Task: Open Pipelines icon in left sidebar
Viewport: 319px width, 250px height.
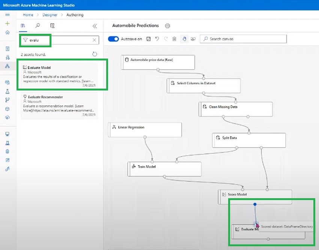Action: 8,100
